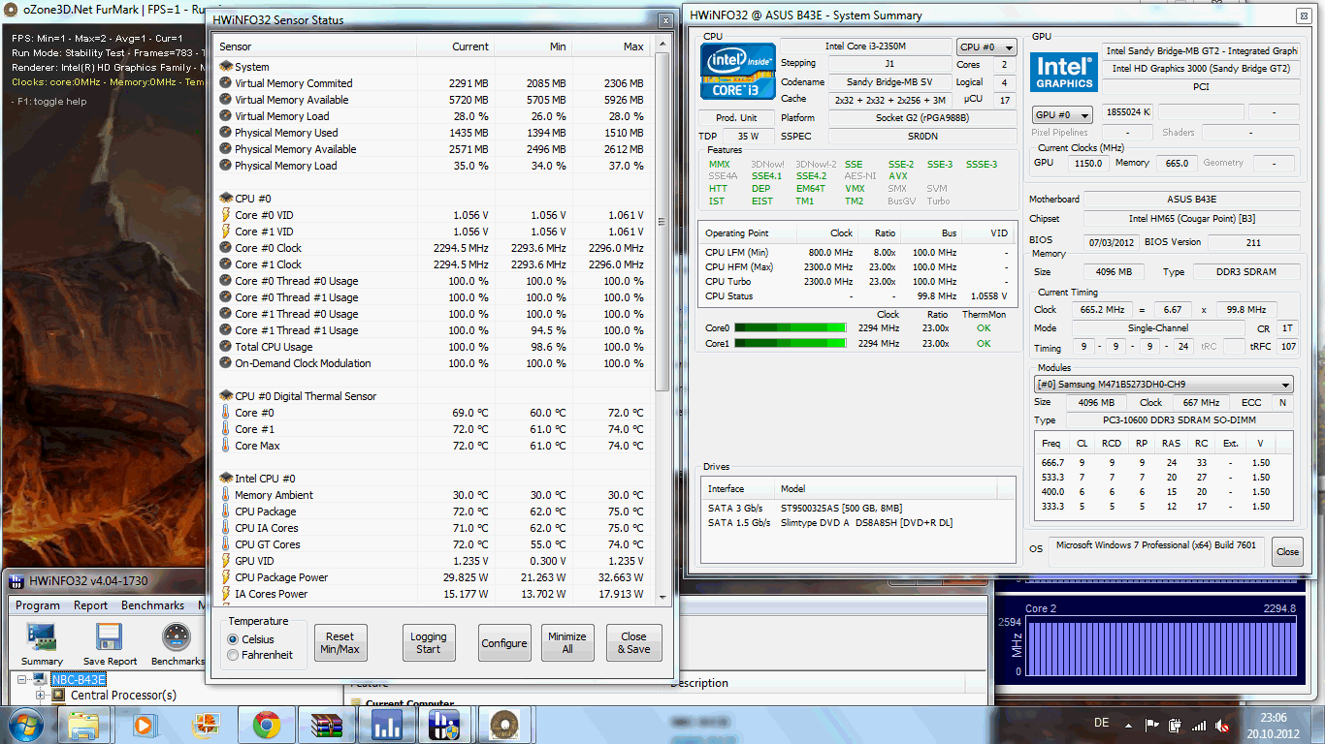Open the Windows Start menu orb
This screenshot has width=1325, height=744.
pos(25,725)
